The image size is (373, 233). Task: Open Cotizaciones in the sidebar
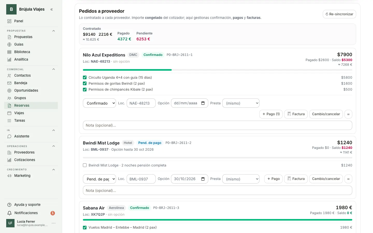point(31,160)
